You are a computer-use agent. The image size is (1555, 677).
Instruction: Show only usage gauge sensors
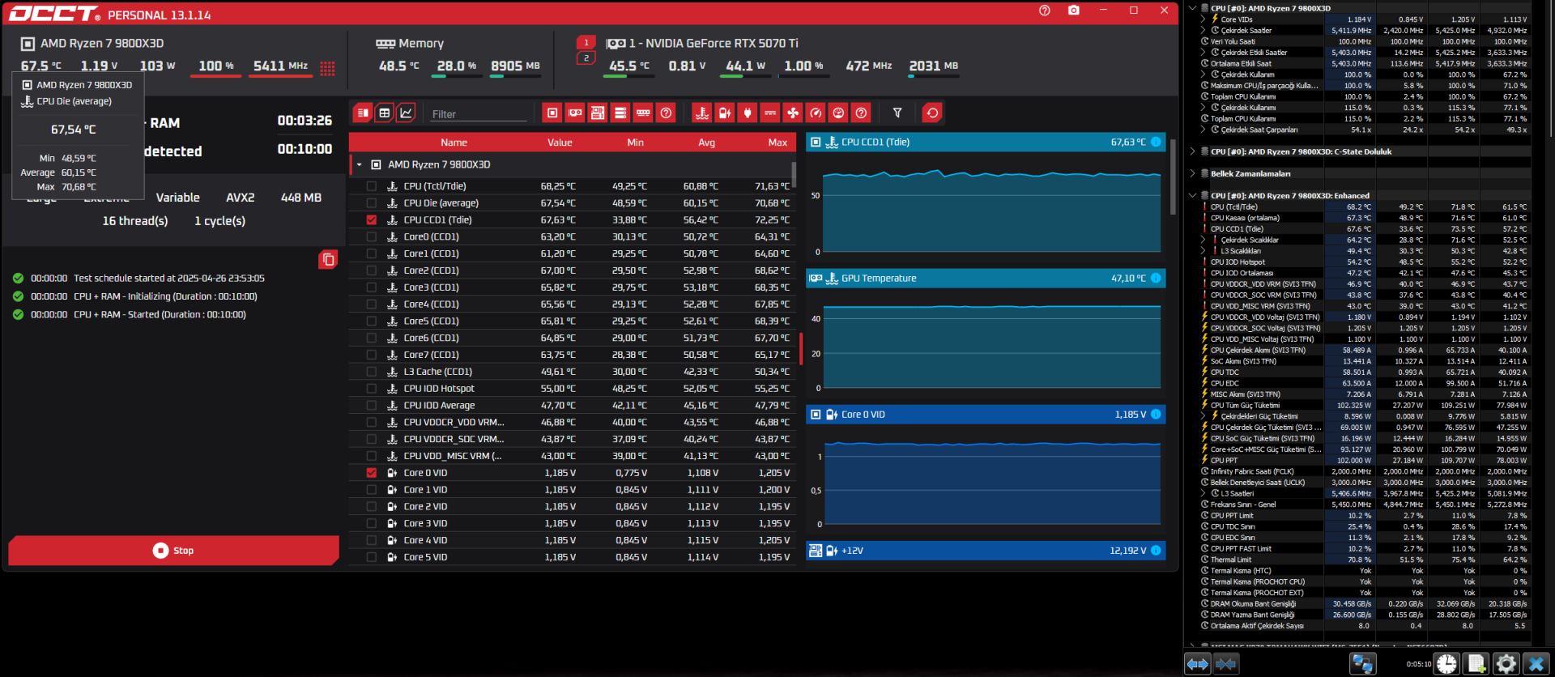838,113
